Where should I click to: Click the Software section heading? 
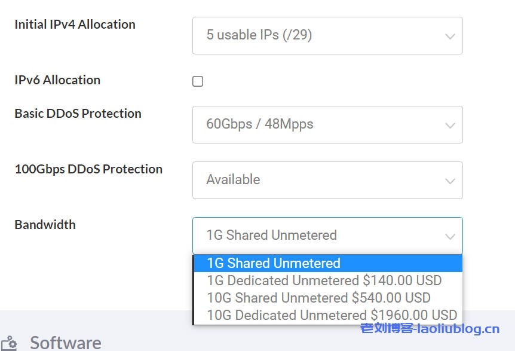tap(65, 343)
